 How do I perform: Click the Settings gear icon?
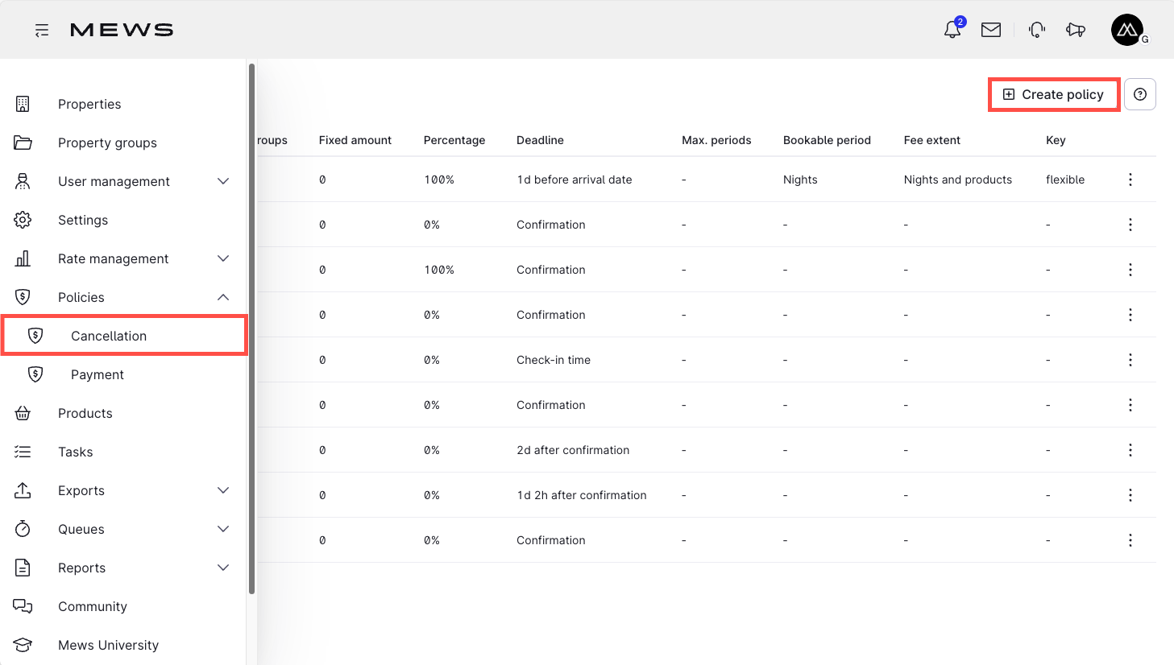coord(23,220)
